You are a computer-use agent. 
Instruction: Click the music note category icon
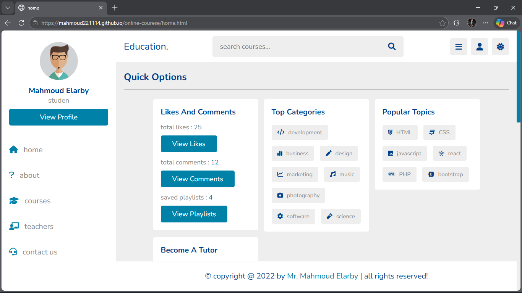pyautogui.click(x=331, y=174)
